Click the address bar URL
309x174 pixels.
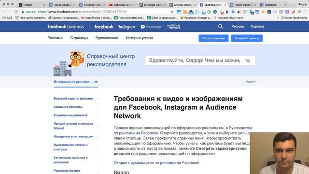(83, 12)
